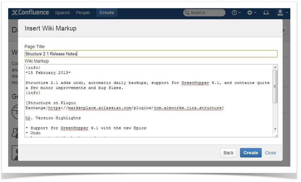Click into the Page Title field

click(x=151, y=54)
